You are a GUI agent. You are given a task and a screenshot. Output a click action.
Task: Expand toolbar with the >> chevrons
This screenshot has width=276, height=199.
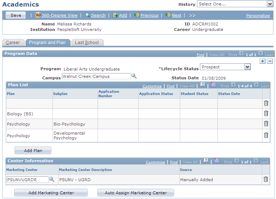click(x=192, y=16)
